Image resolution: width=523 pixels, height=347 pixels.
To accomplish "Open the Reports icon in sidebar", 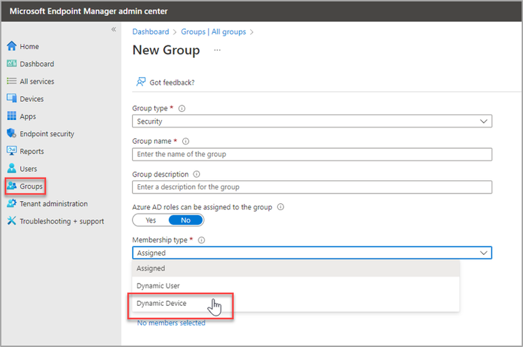I will (11, 152).
